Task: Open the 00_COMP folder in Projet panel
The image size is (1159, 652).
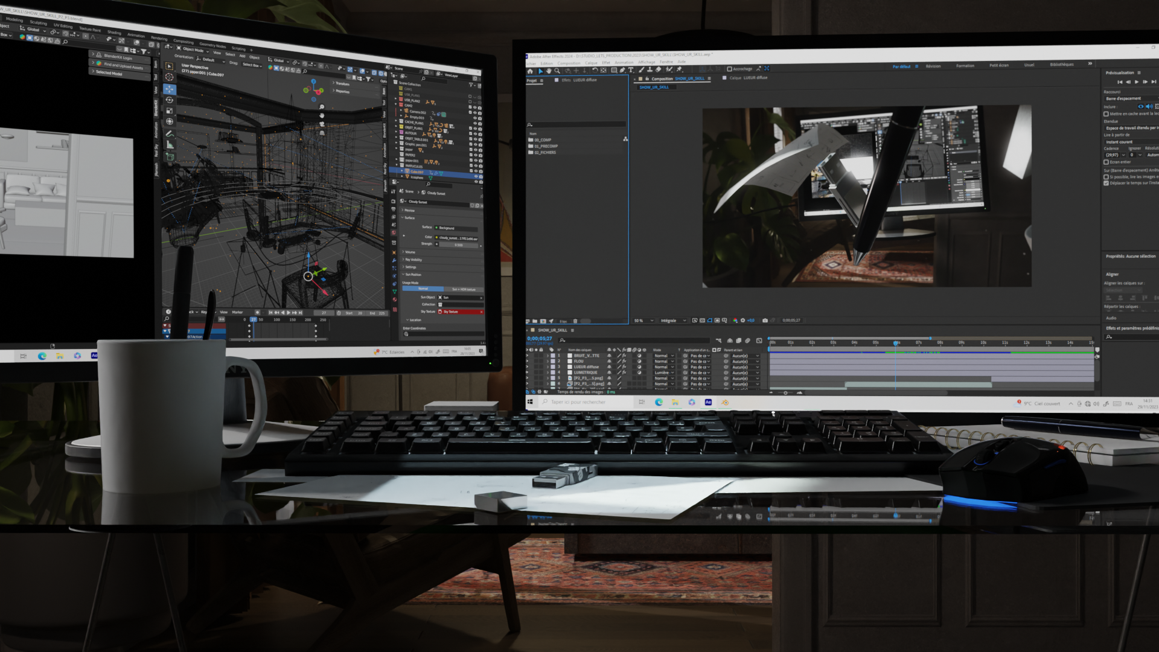Action: coord(543,139)
